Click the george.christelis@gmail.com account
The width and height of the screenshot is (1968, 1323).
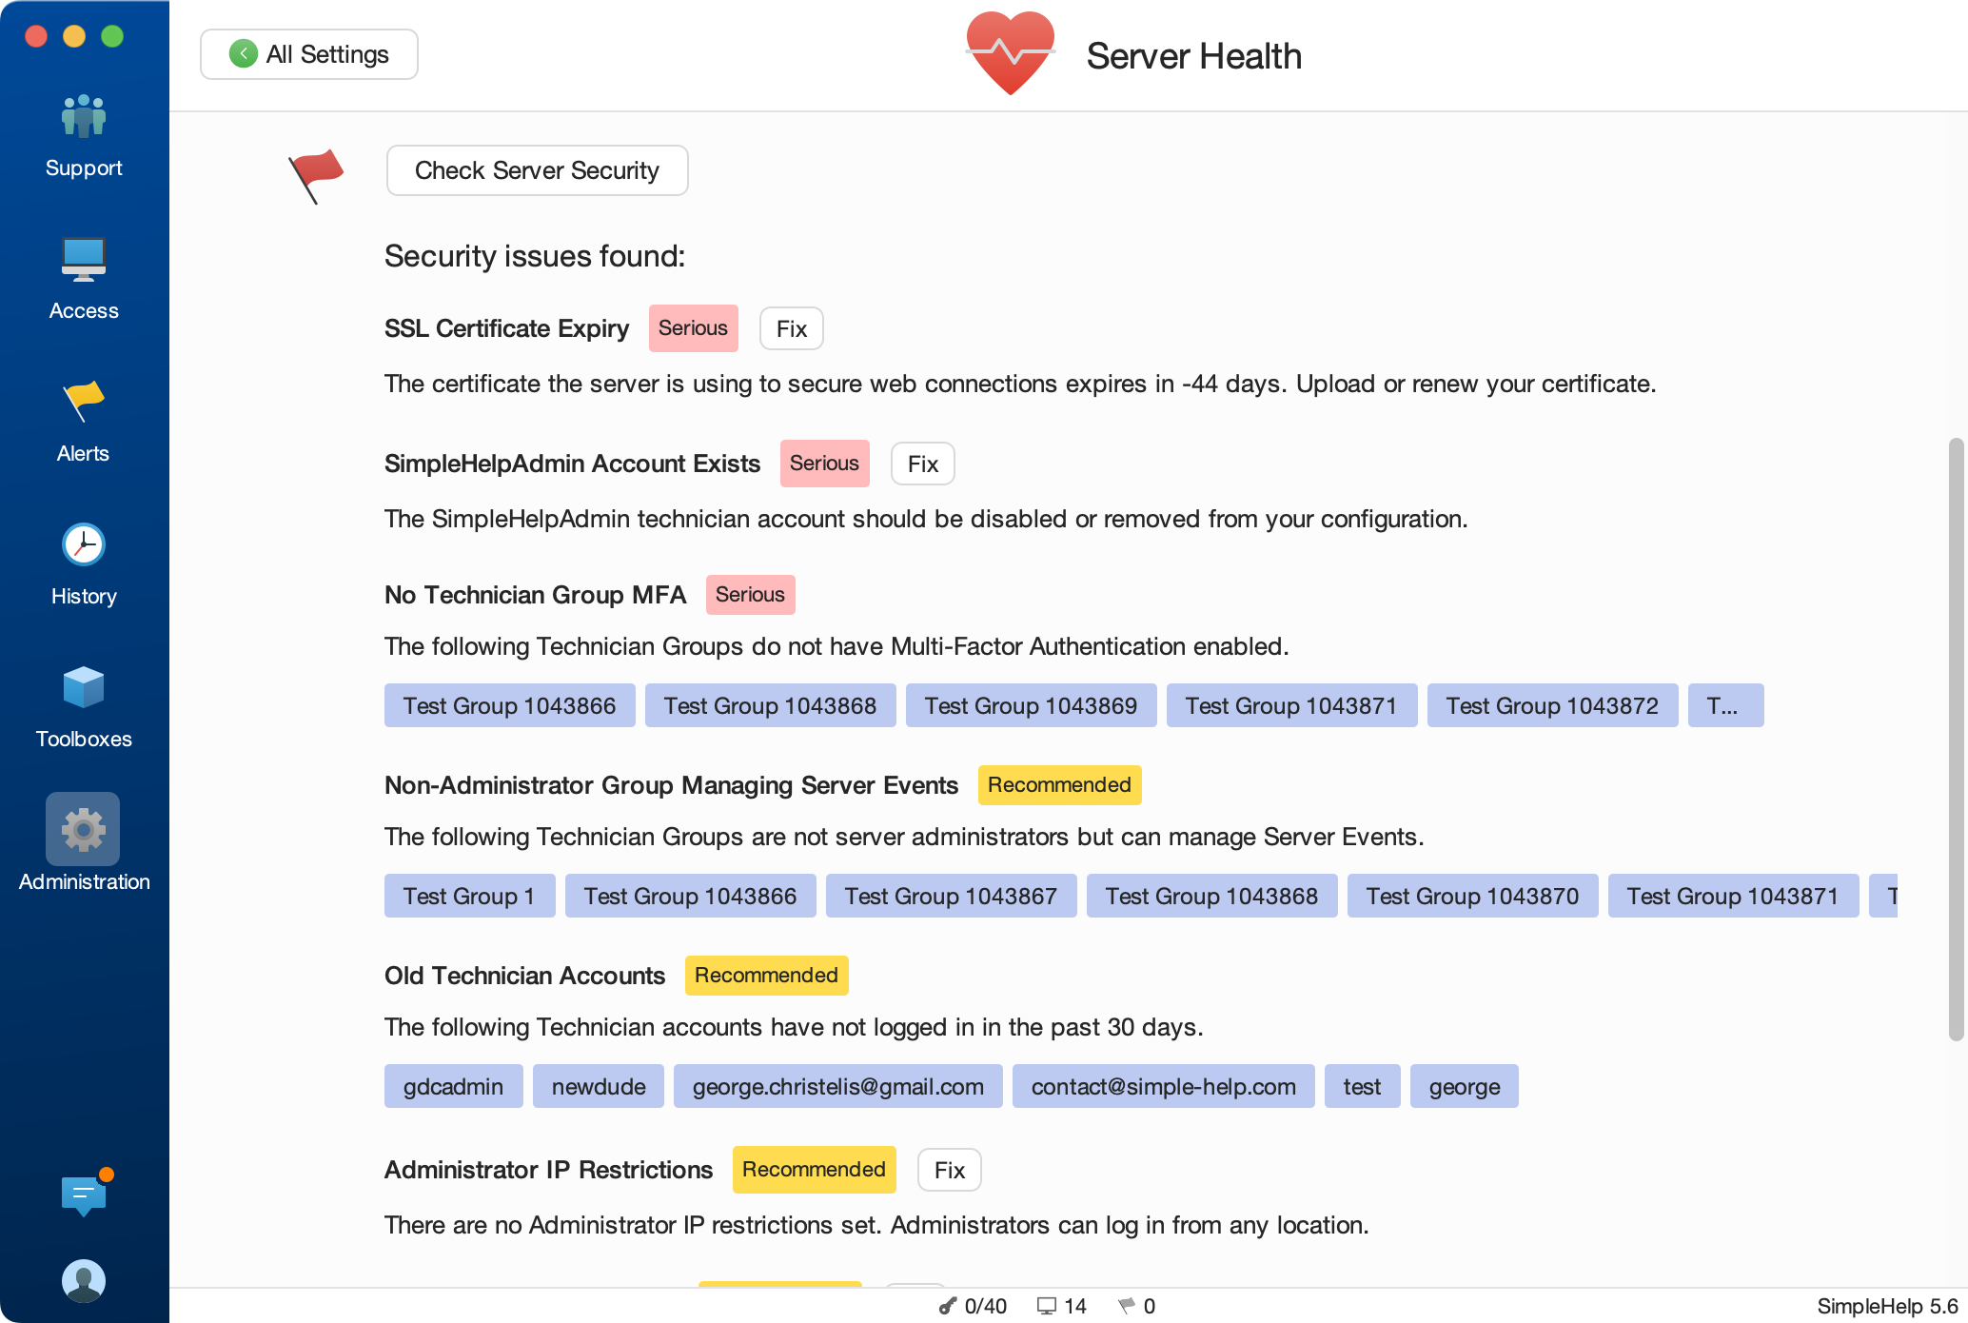[x=838, y=1086]
